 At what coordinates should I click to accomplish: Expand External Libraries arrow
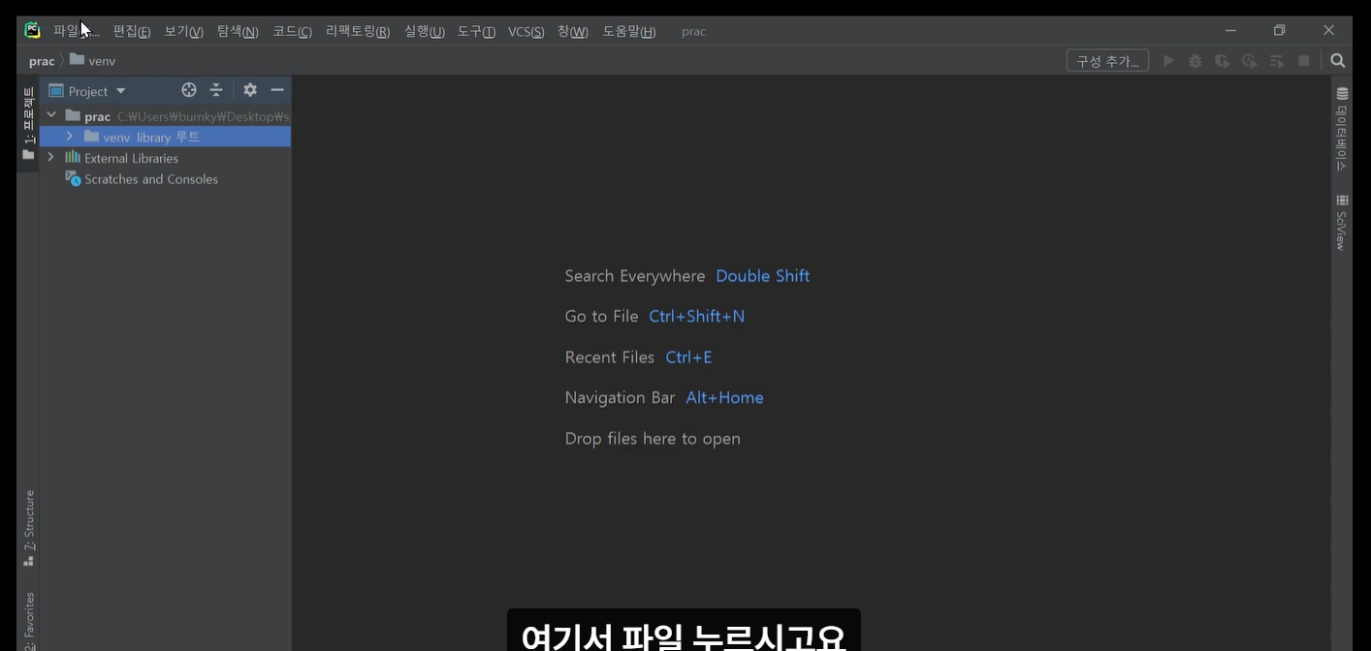tap(51, 157)
